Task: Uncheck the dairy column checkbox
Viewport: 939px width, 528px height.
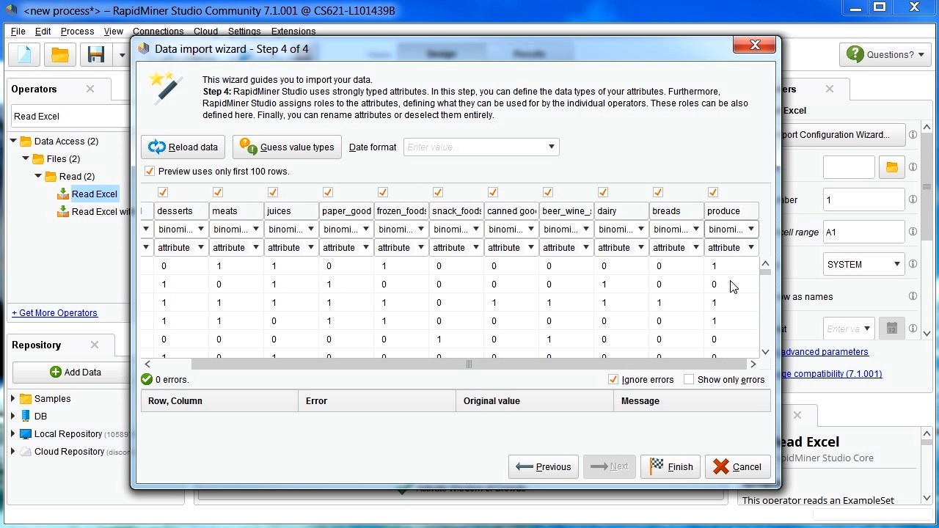Action: (x=603, y=192)
